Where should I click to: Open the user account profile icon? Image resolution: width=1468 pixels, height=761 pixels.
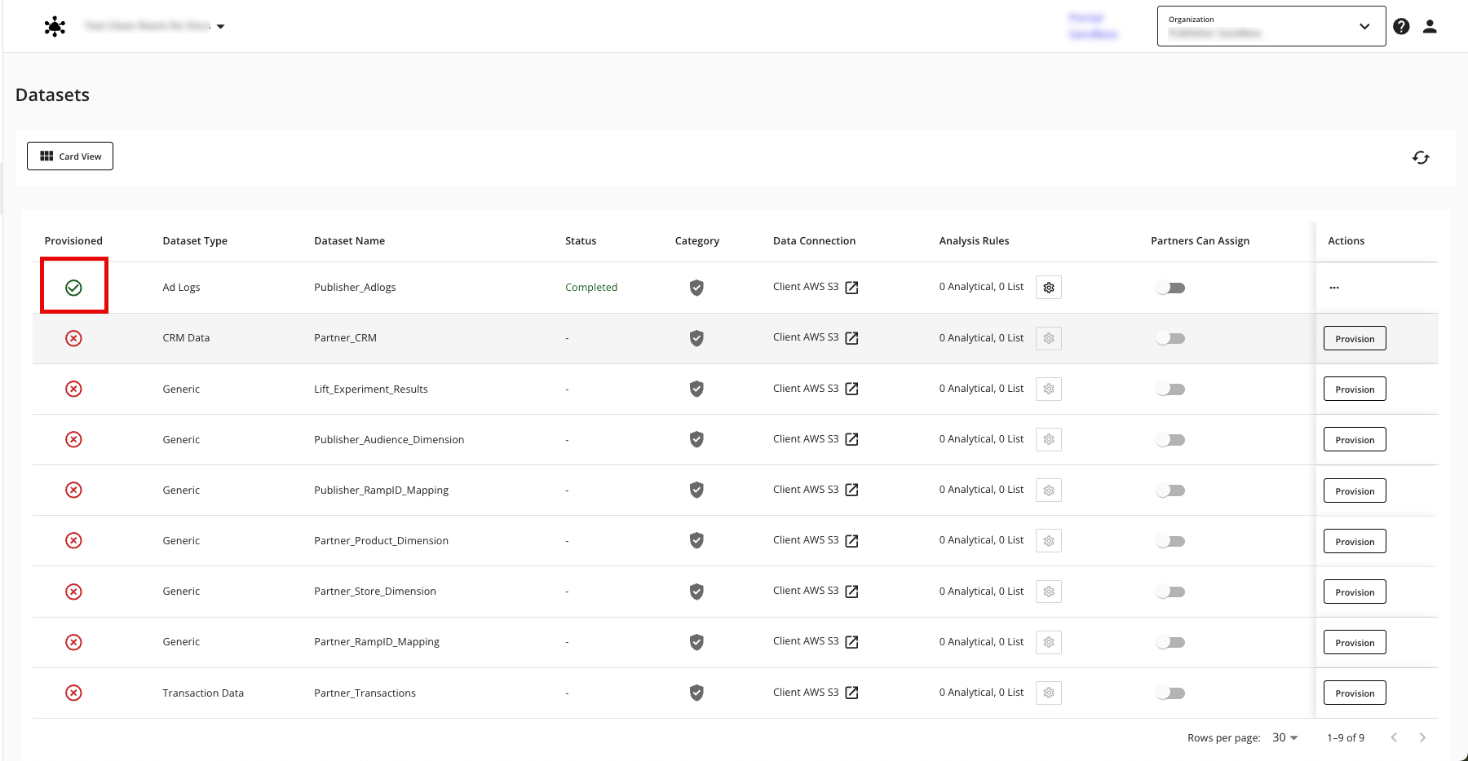(1430, 27)
